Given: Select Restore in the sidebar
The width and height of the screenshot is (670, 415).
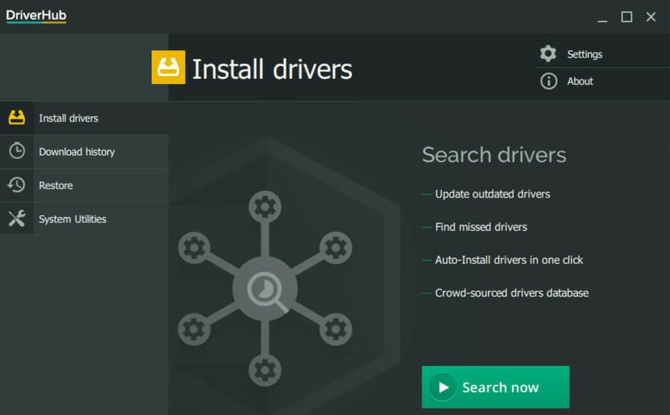Looking at the screenshot, I should pos(84,185).
